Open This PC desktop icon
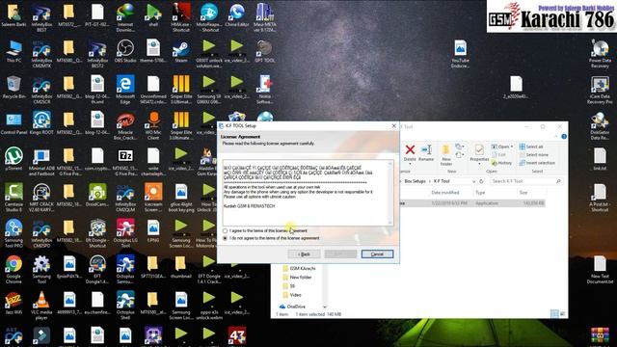The height and width of the screenshot is (347, 617). click(x=13, y=52)
